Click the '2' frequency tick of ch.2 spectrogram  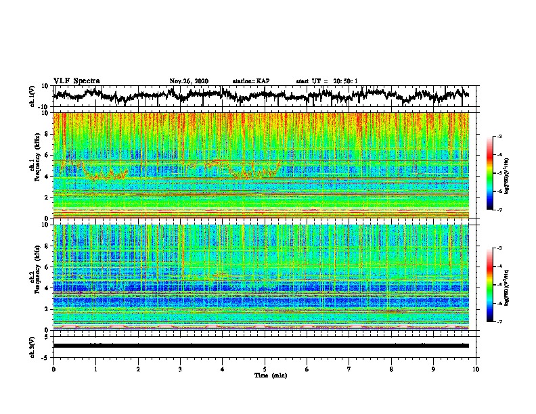47,309
